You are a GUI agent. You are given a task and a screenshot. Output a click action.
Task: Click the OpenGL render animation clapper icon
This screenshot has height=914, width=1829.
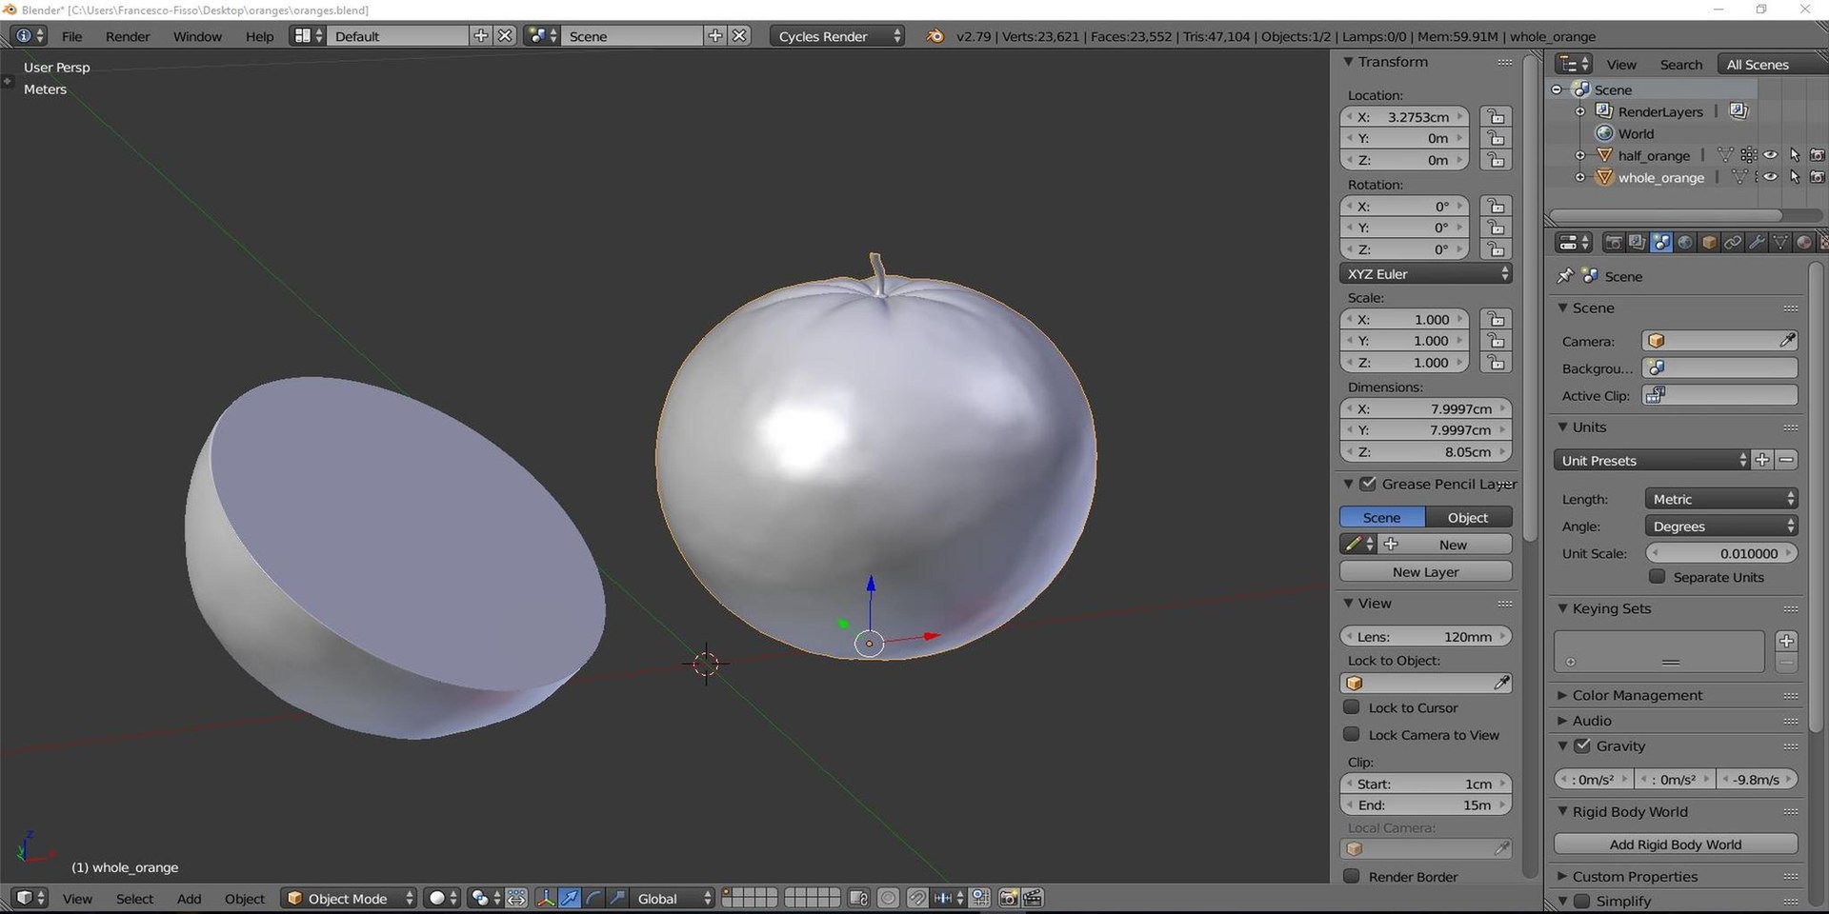point(1032,898)
